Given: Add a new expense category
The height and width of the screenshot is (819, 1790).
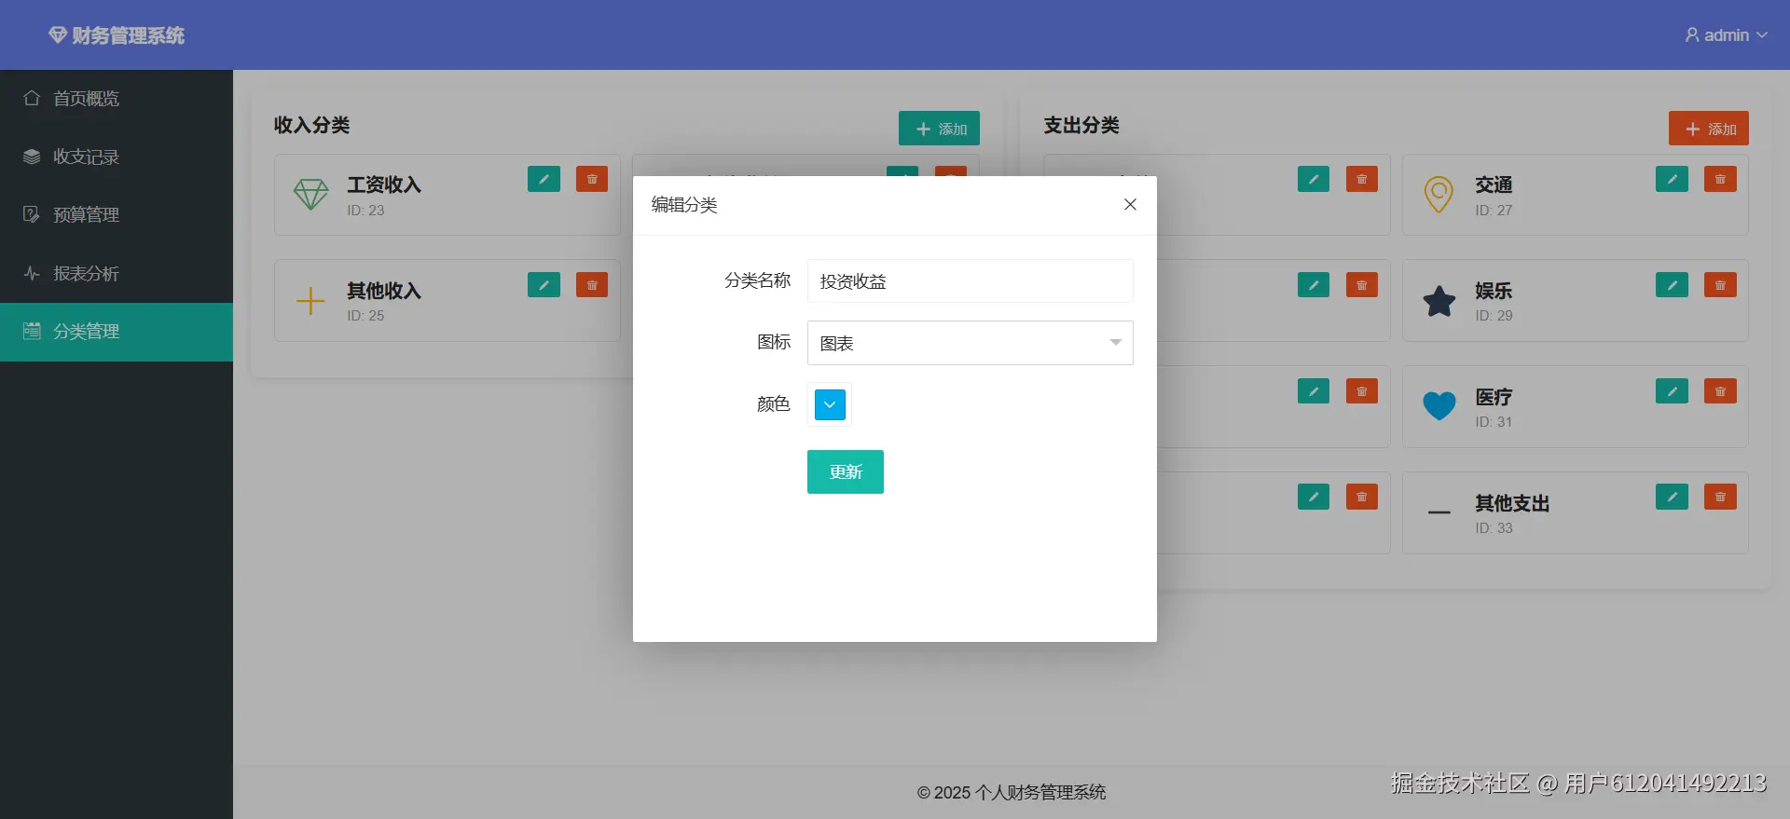Looking at the screenshot, I should coord(1709,129).
